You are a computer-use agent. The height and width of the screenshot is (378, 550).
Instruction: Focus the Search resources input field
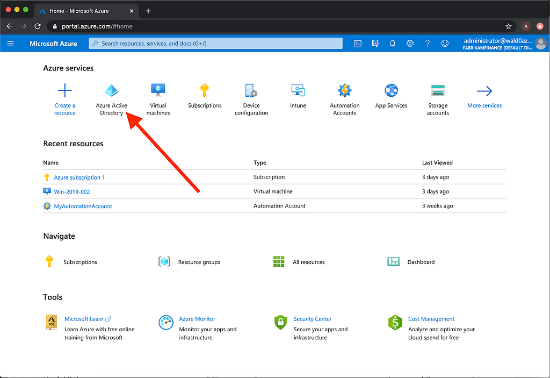[216, 44]
